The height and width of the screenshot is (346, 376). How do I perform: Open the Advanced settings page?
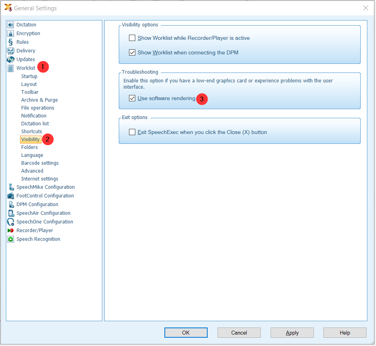tap(32, 171)
